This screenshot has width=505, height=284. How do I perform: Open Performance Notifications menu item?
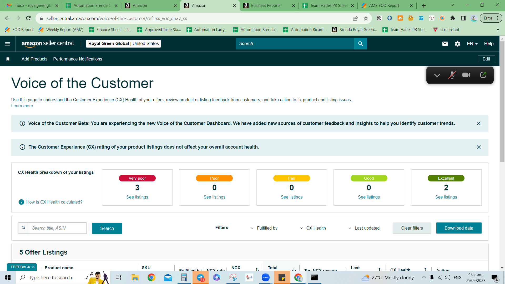[x=78, y=59]
